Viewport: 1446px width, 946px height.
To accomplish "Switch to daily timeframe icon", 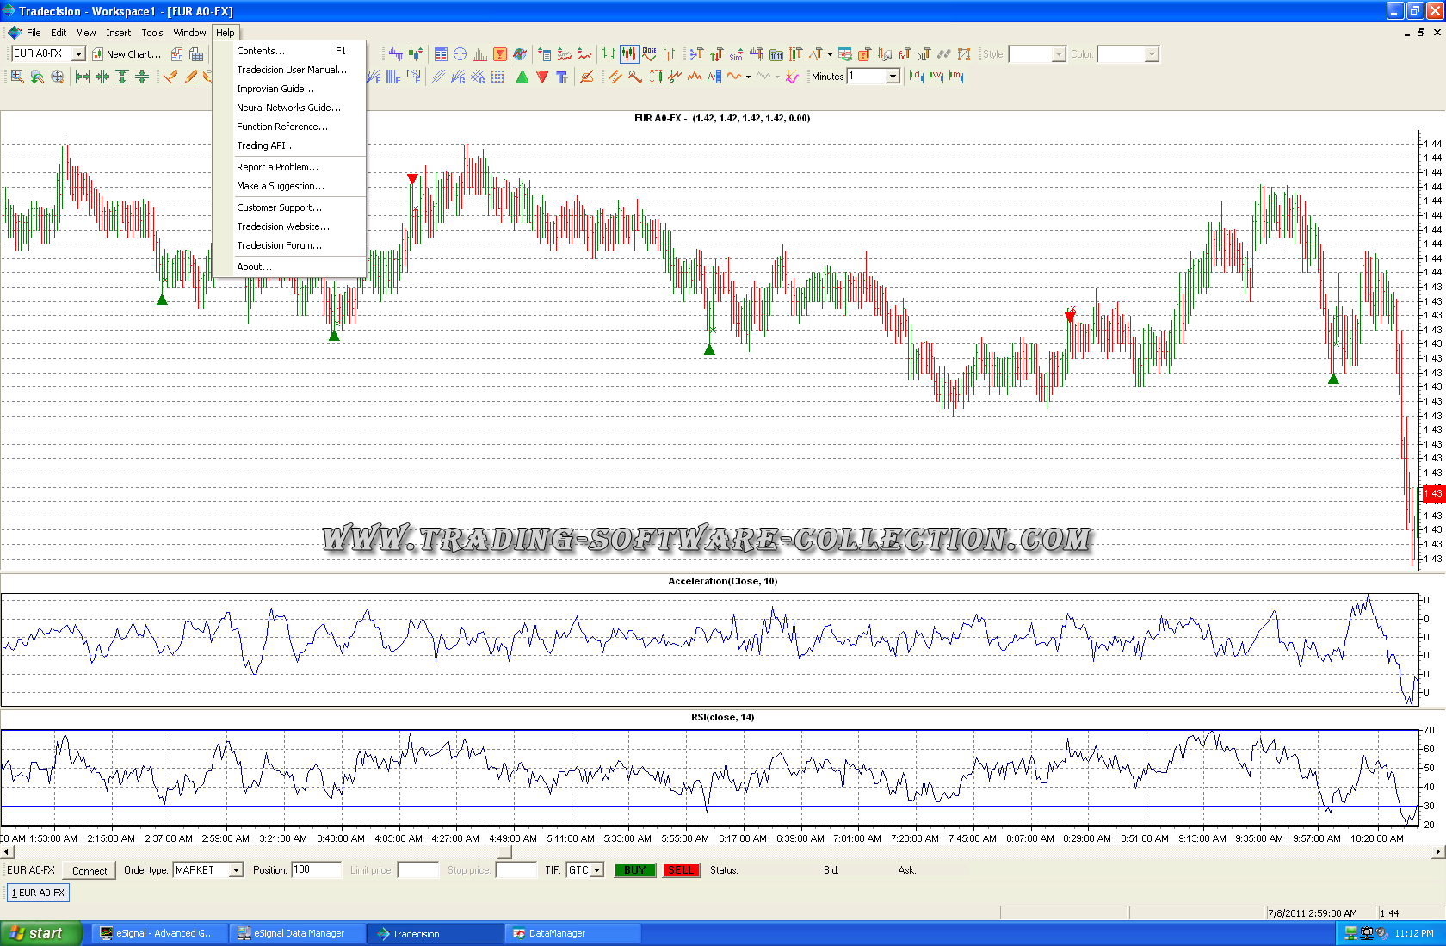I will coord(917,77).
